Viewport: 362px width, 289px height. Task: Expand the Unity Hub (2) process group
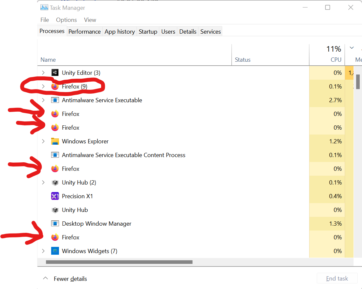click(43, 182)
